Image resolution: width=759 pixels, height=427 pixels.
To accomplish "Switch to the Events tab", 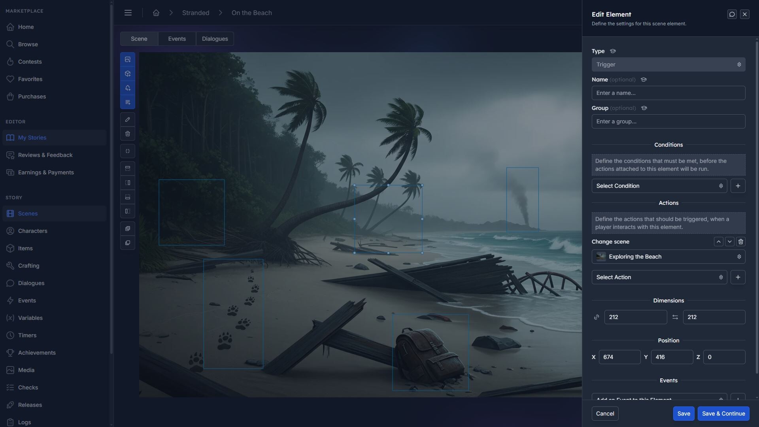I will point(177,38).
